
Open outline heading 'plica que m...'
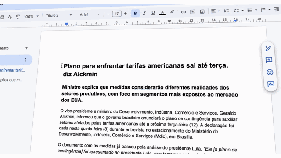tap(11, 80)
